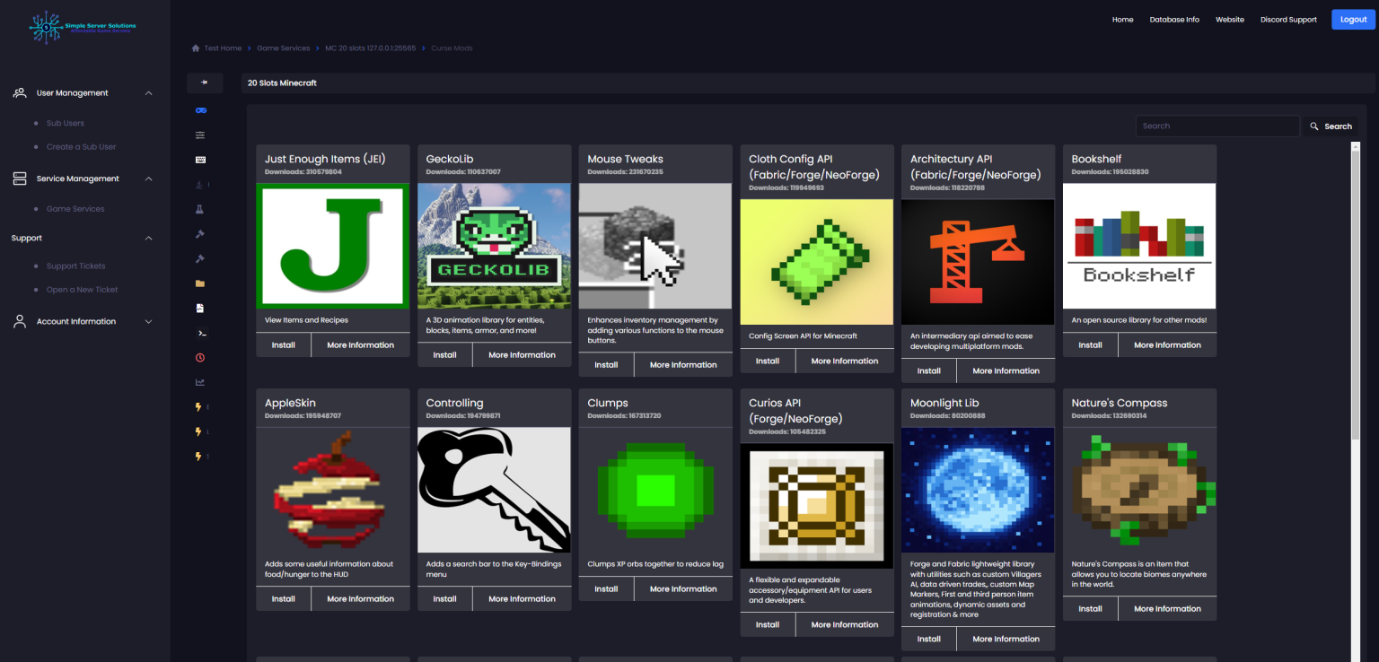Screen dimensions: 1379x662
Task: Click the Moonlight Lib blue moon thumbnail
Action: [978, 490]
